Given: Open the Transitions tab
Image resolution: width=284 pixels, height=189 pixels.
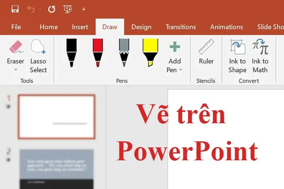Looking at the screenshot, I should [x=181, y=27].
